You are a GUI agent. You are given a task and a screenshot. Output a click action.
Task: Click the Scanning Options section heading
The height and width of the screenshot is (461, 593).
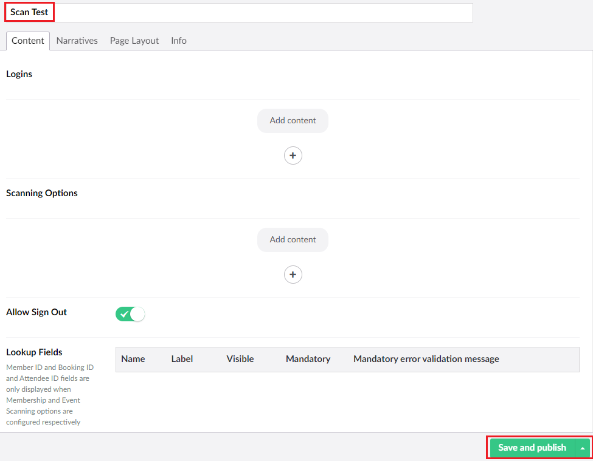click(x=42, y=193)
